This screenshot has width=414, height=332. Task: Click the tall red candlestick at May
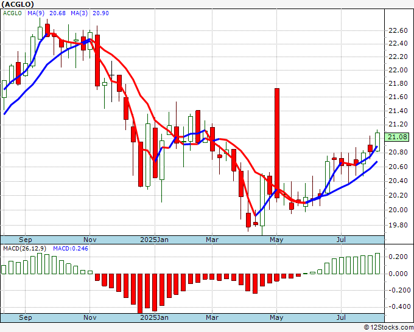pos(277,143)
